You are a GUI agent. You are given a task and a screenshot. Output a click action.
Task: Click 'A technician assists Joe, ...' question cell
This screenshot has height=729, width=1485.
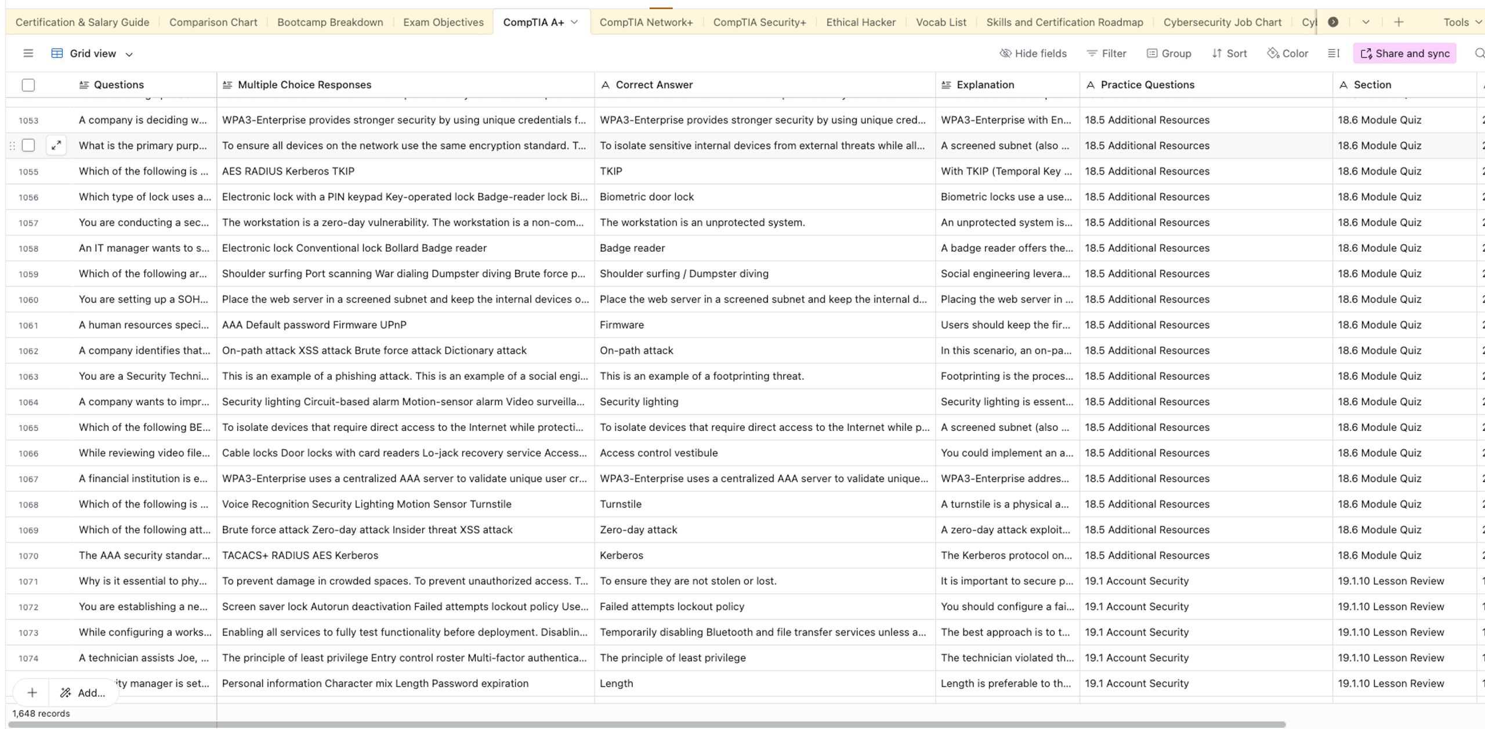tap(144, 658)
